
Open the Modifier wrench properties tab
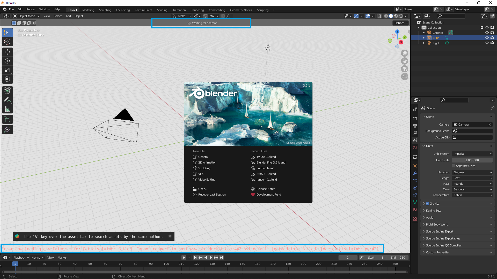click(415, 173)
